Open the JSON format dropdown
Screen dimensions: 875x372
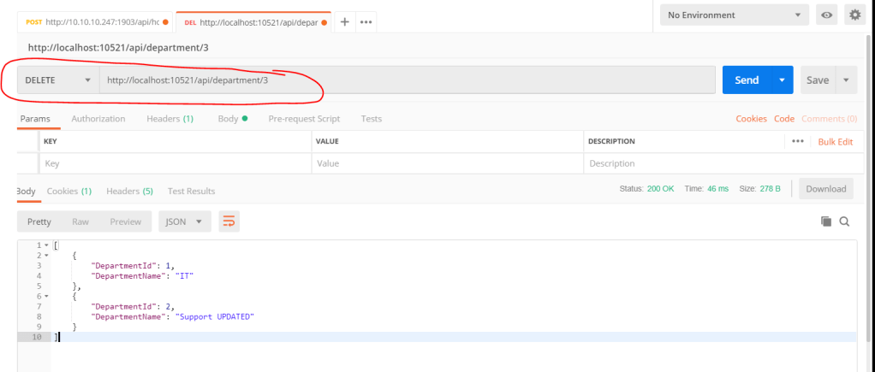[184, 221]
